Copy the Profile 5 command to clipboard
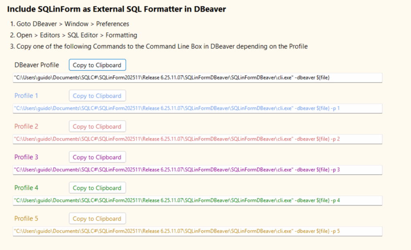411x250 pixels. 97,219
